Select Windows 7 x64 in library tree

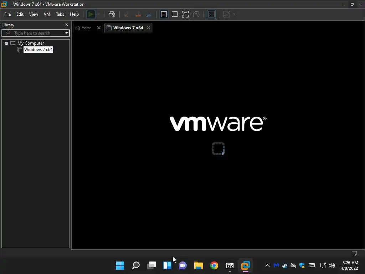point(38,49)
